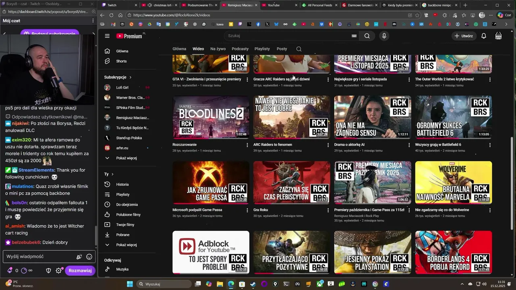516x290 pixels.
Task: Open the YouTube account avatar menu
Action: tap(499, 36)
